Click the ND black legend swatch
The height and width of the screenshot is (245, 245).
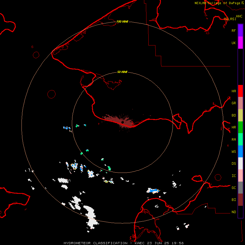[240, 212]
